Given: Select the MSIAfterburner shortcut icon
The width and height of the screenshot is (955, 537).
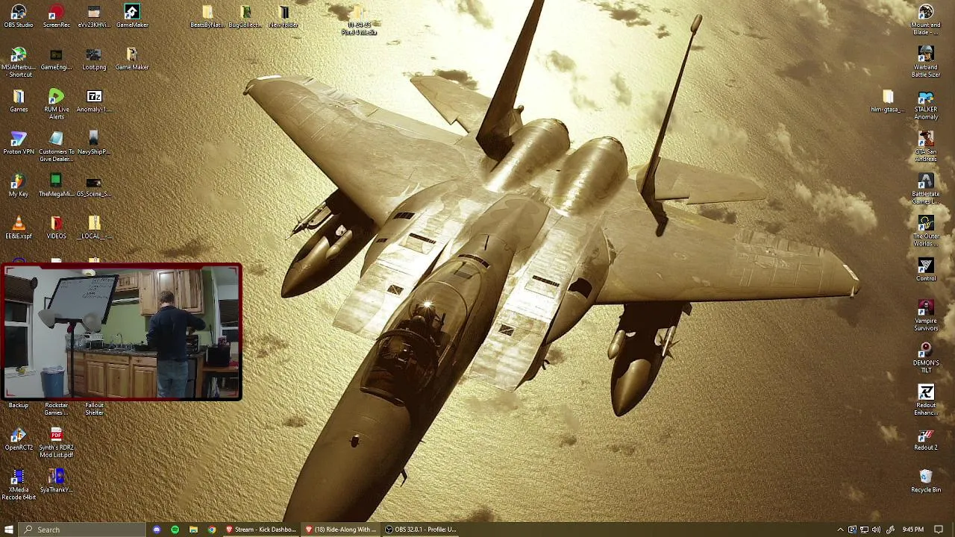Looking at the screenshot, I should 19,62.
